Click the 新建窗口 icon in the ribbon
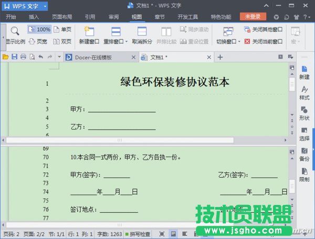Viewport: 315px width, 239px height. click(x=89, y=31)
